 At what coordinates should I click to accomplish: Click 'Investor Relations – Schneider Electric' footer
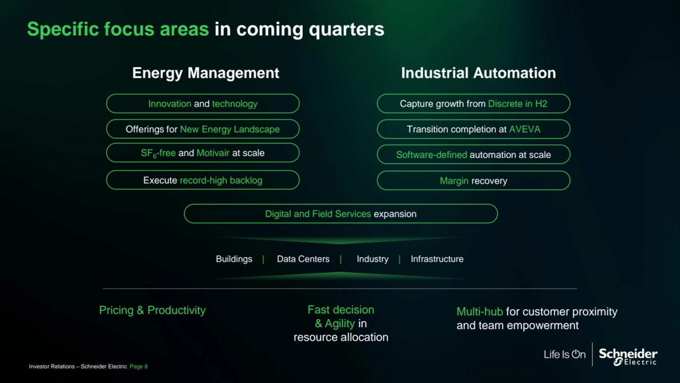point(78,367)
